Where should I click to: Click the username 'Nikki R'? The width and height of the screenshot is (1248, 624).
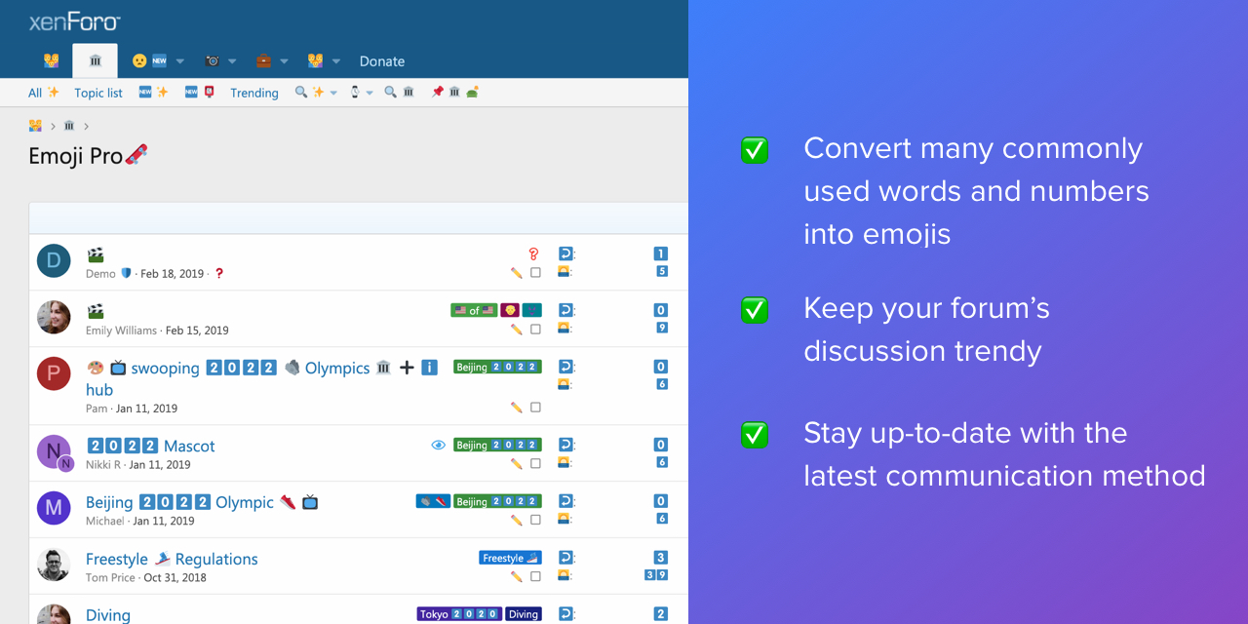point(103,464)
